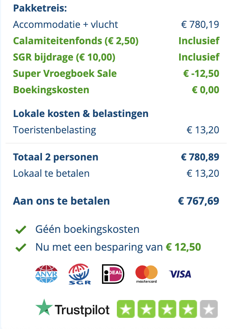
Task: Click the ANVR logo icon
Action: pyautogui.click(x=46, y=274)
